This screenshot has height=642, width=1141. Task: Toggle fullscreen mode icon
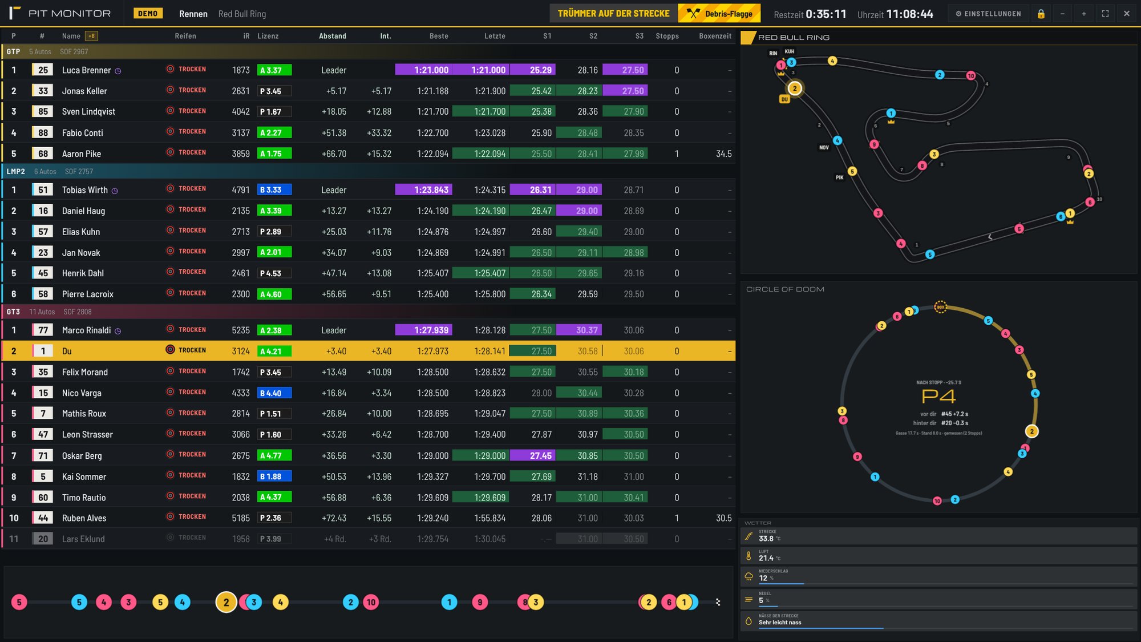(1105, 14)
